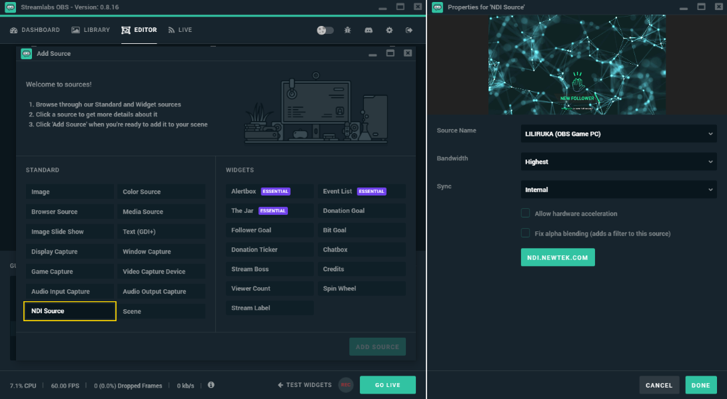Select Audio Input Capture source
The height and width of the screenshot is (399, 727).
[x=69, y=291]
